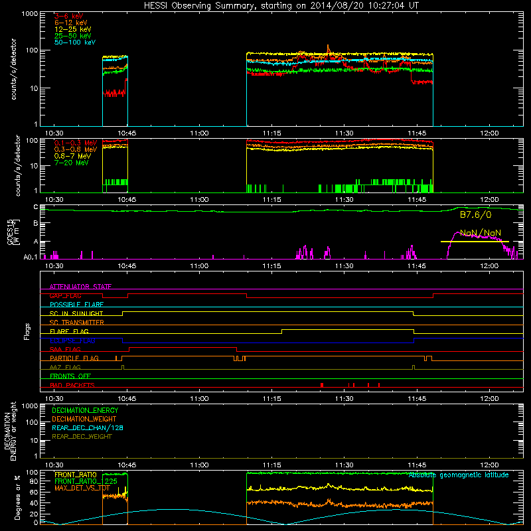Click the 7-20 MeV legend label
Viewport: 531px width, 531px height.
(x=72, y=163)
